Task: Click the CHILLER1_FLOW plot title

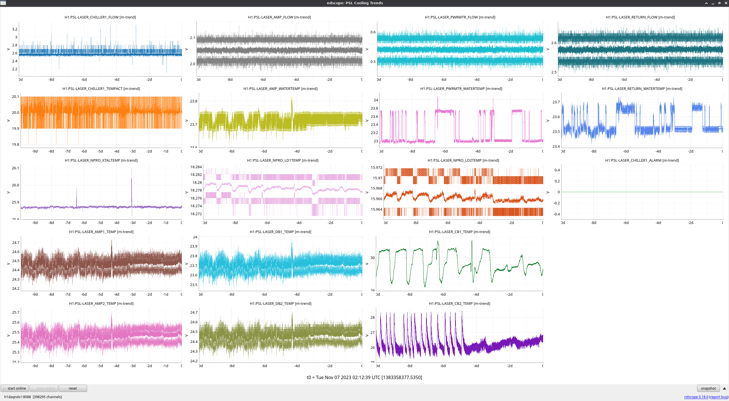Action: [100, 17]
